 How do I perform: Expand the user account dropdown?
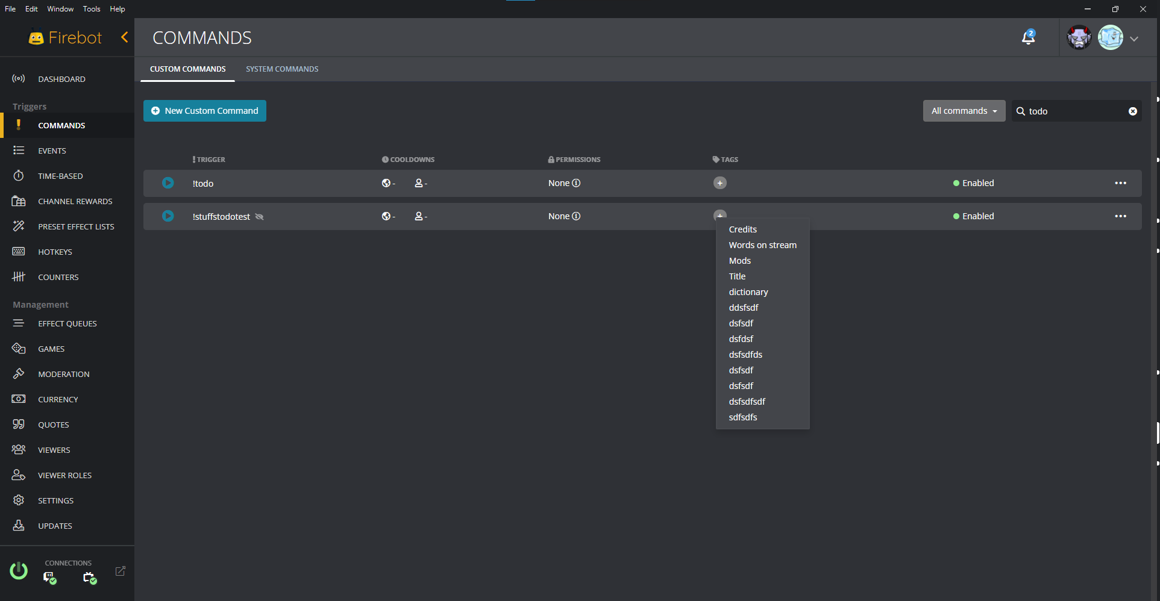[1135, 38]
